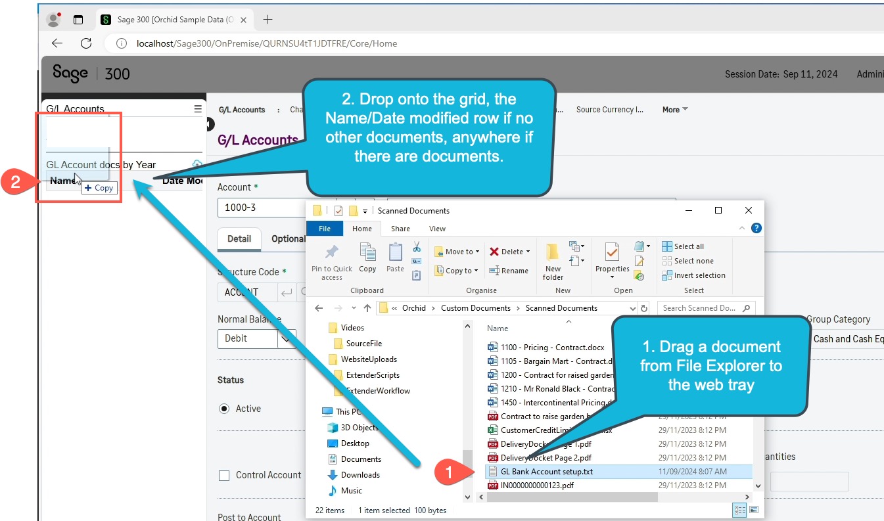
Task: Collapse the web tray panel arrow
Action: click(x=210, y=124)
